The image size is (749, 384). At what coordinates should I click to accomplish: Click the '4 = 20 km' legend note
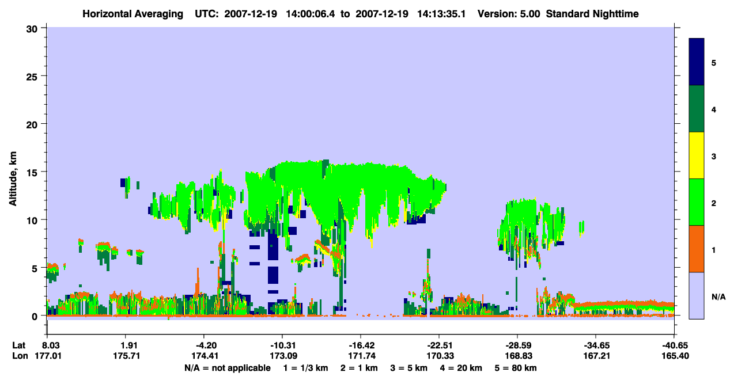(462, 367)
